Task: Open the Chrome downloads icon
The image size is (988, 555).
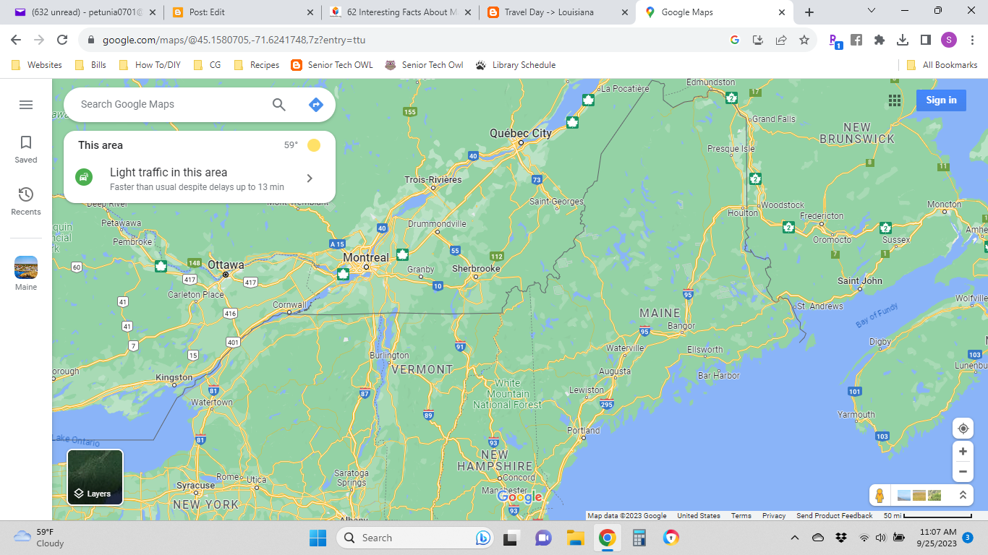Action: coord(903,40)
